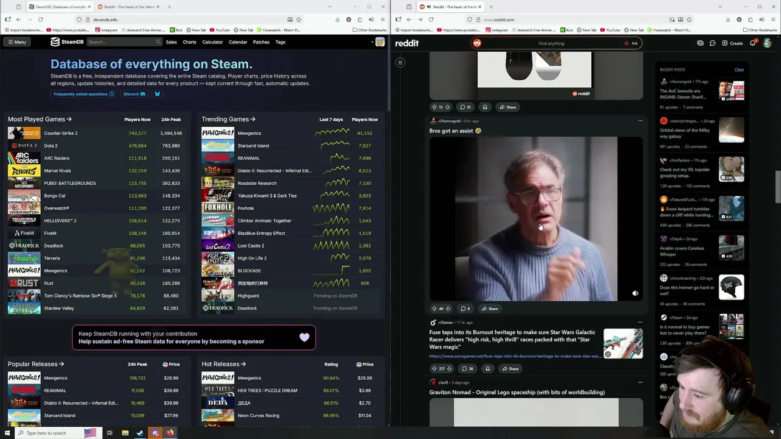Open Reddit advertise icon
Screen dimensions: 781x439
click(700, 43)
